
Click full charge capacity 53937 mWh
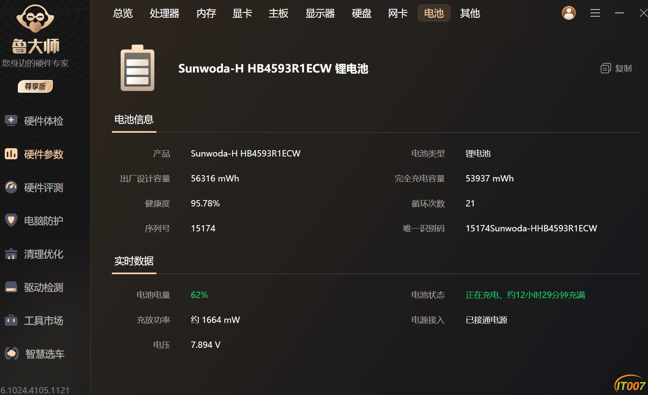click(490, 179)
